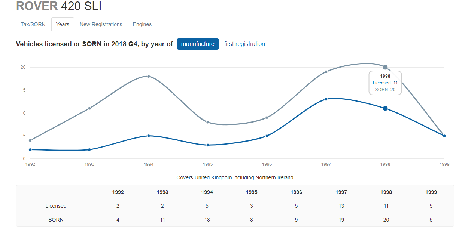
Task: Click the 1994 x-axis label on chart
Action: coord(149,164)
